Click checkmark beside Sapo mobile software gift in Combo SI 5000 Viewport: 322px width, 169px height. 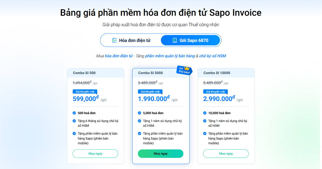point(140,134)
